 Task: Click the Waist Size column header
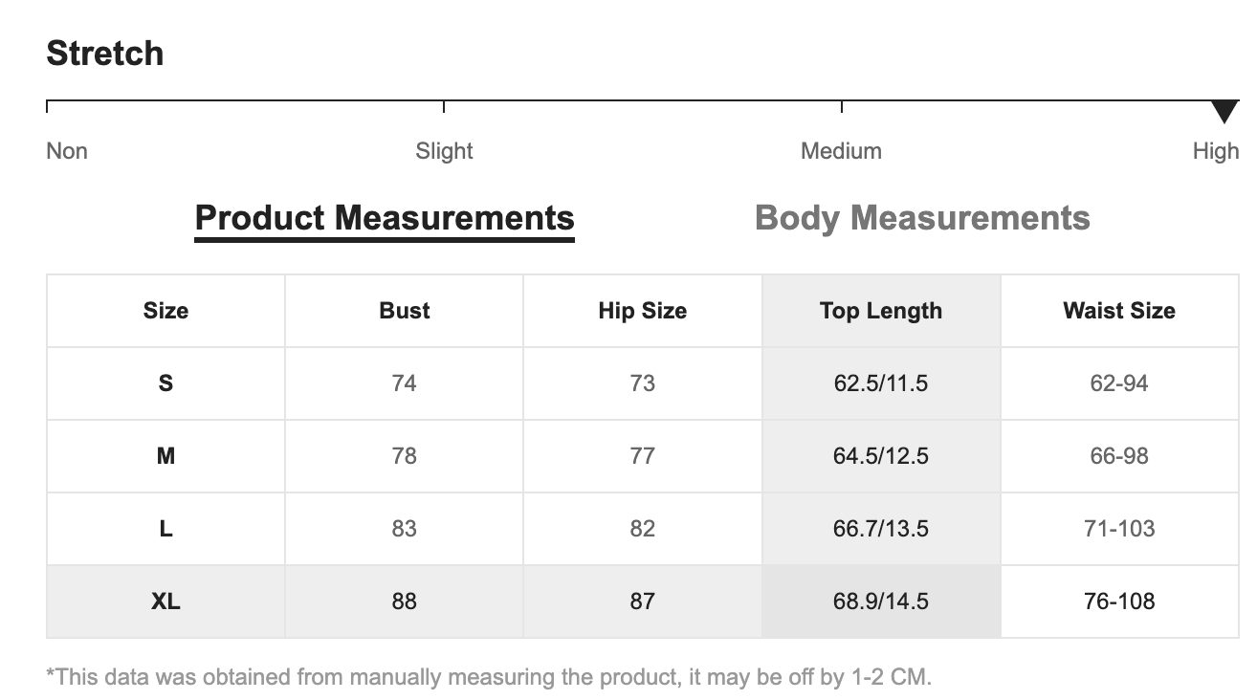coord(1118,311)
